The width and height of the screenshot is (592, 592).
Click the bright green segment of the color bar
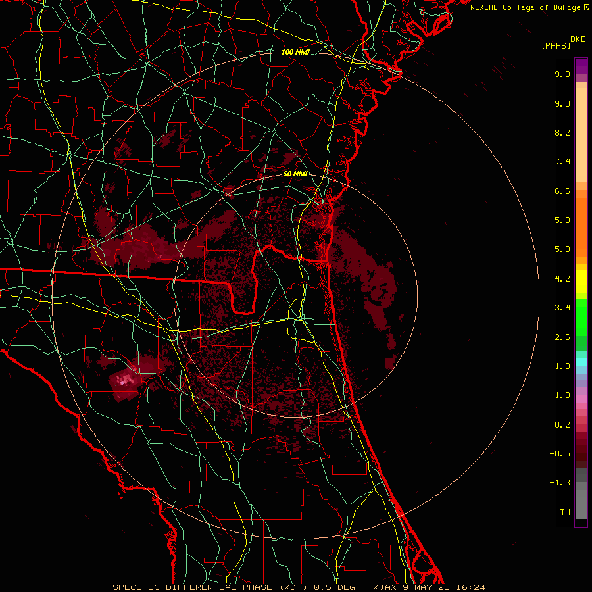pos(581,317)
